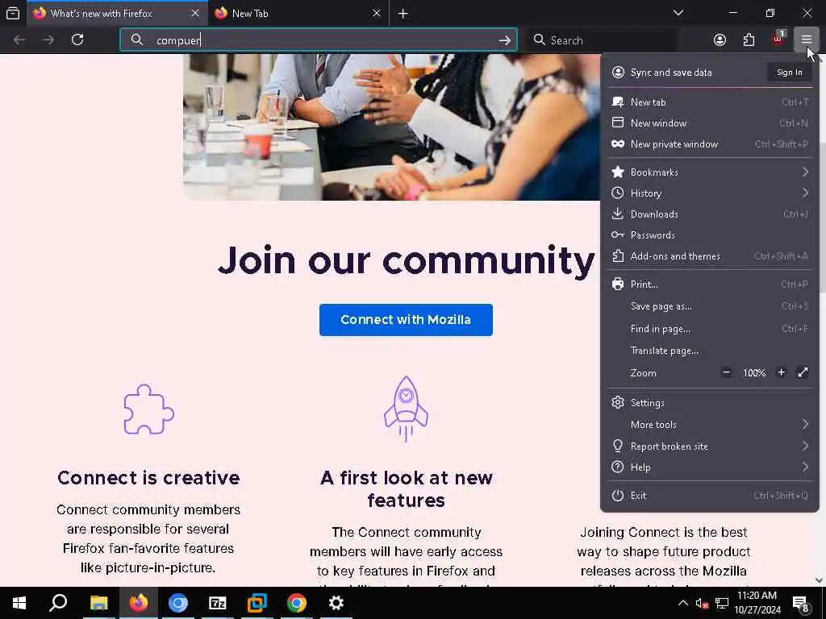
Task: Open File Explorer from the taskbar
Action: pyautogui.click(x=98, y=603)
